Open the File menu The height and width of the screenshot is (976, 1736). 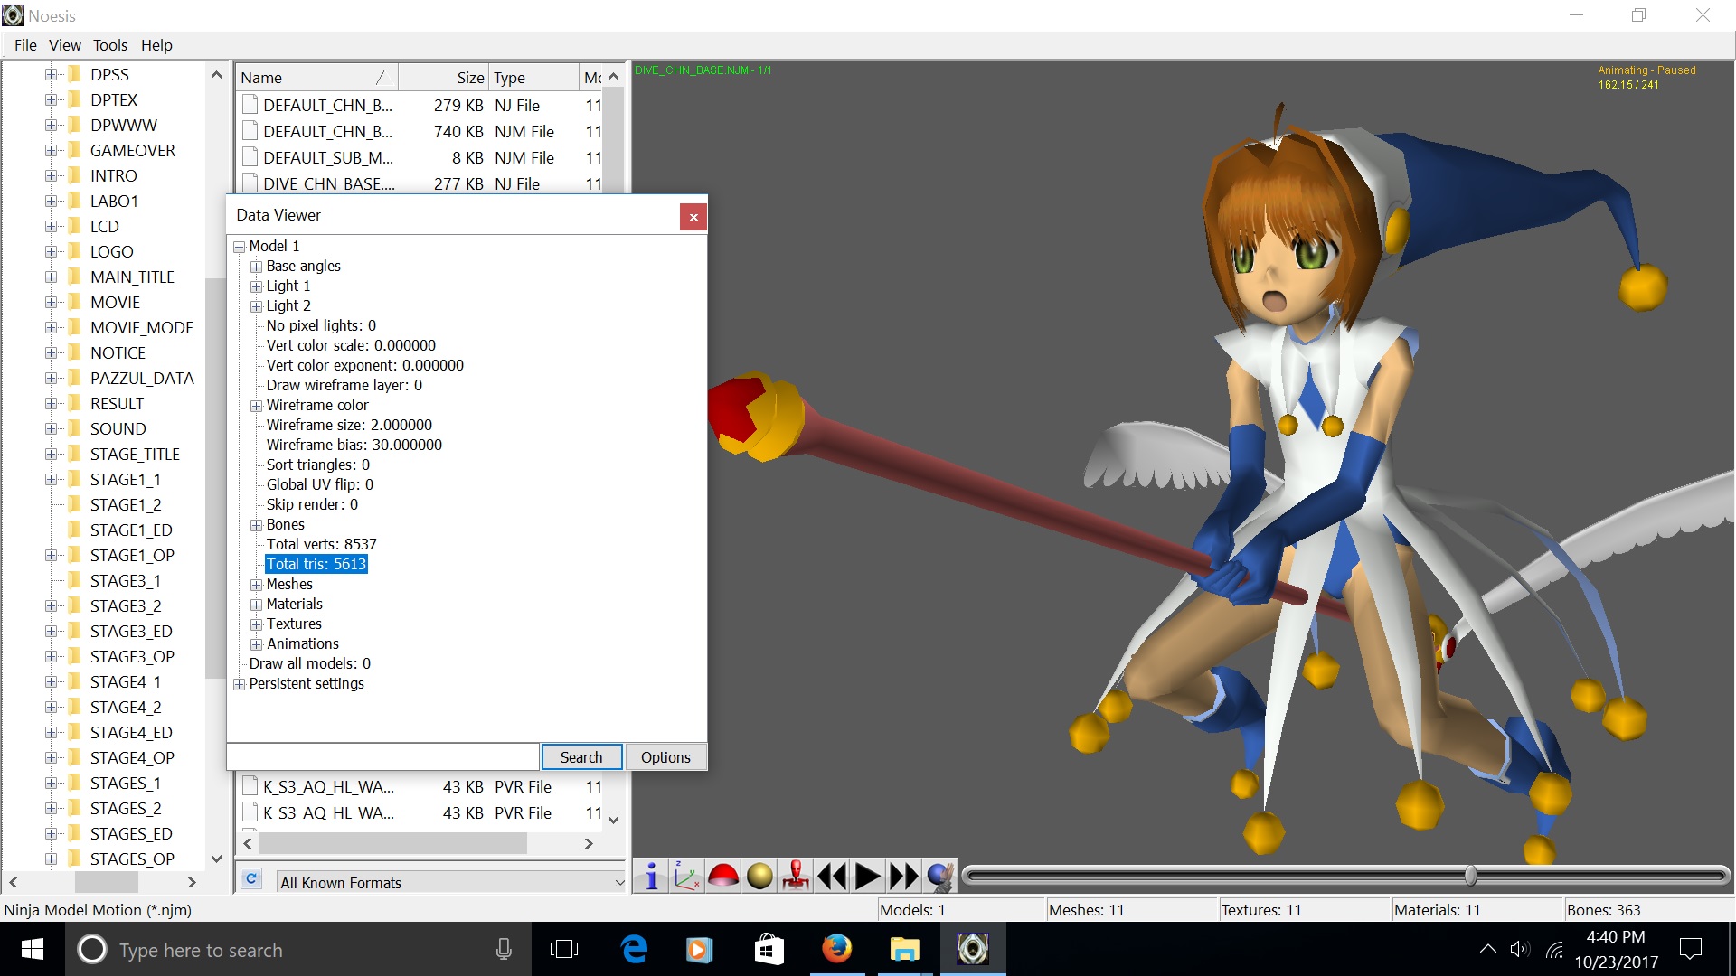tap(25, 45)
